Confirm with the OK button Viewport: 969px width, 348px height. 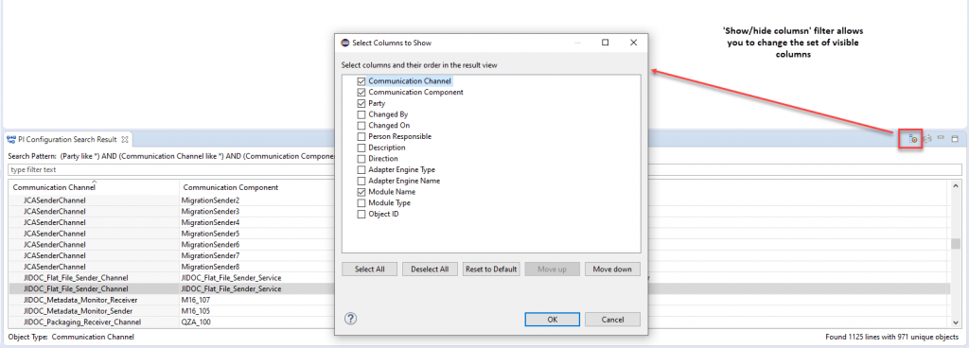tap(553, 320)
